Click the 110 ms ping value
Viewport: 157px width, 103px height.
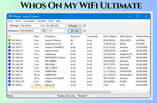click(x=37, y=85)
